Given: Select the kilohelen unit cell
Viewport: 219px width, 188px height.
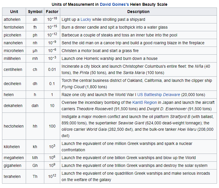Looking at the screenshot, I should click(x=12, y=147).
